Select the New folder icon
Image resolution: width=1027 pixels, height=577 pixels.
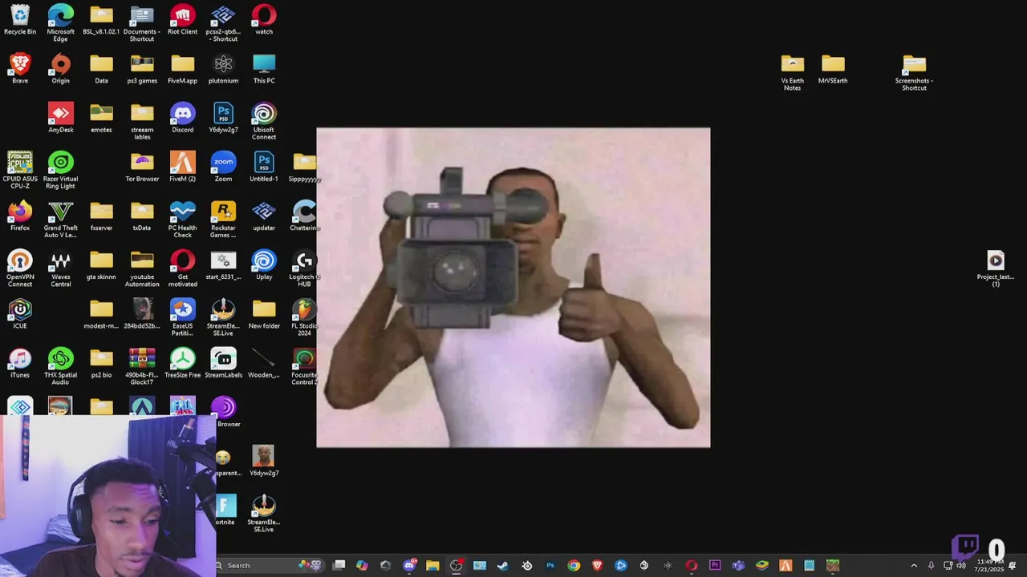pyautogui.click(x=264, y=313)
